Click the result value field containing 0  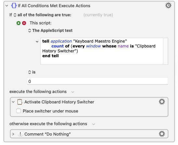[x=98, y=81]
